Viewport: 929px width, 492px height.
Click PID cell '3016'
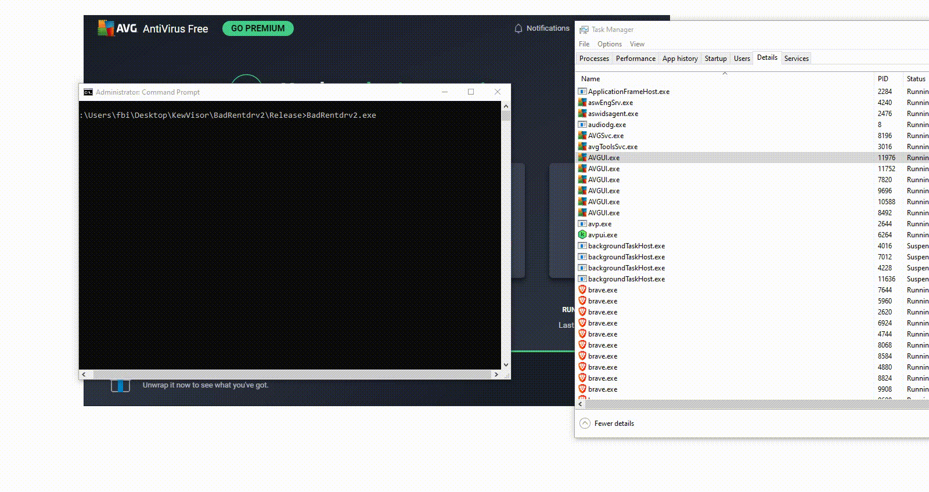point(885,147)
